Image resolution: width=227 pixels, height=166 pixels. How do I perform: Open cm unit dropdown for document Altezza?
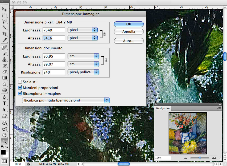coord(83,64)
